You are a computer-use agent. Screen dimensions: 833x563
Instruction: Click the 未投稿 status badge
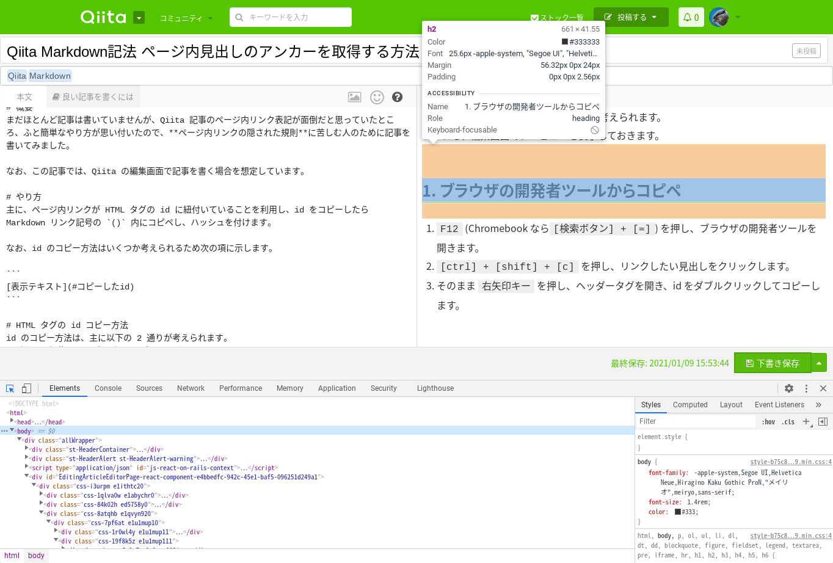806,51
